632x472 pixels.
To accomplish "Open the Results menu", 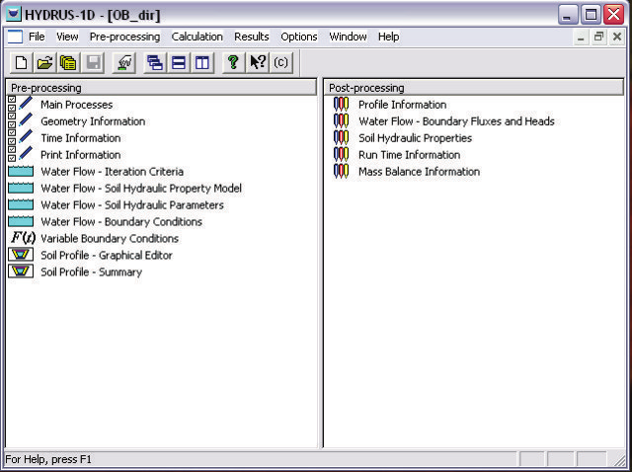I will point(252,37).
